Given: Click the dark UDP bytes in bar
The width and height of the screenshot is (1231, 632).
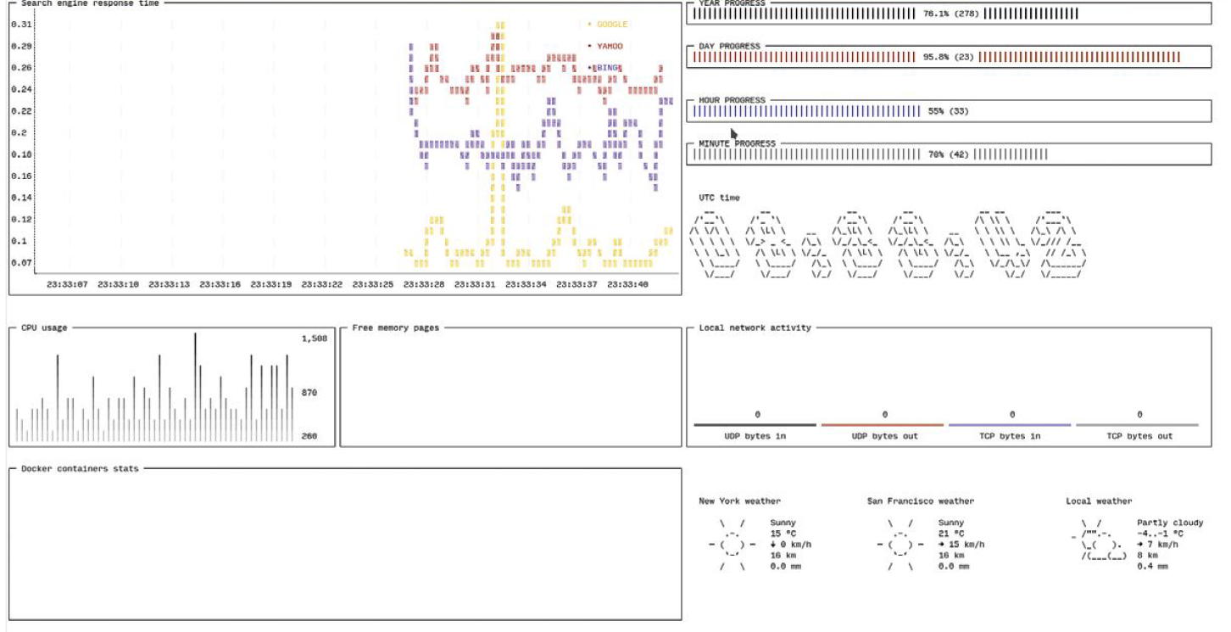Looking at the screenshot, I should click(755, 425).
